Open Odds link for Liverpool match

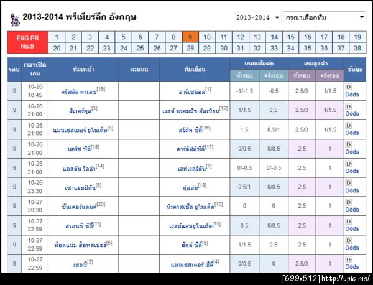pyautogui.click(x=352, y=114)
